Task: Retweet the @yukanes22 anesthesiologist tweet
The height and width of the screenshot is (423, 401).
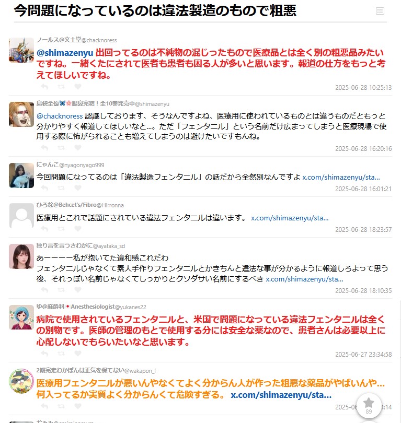Action: click(x=61, y=354)
